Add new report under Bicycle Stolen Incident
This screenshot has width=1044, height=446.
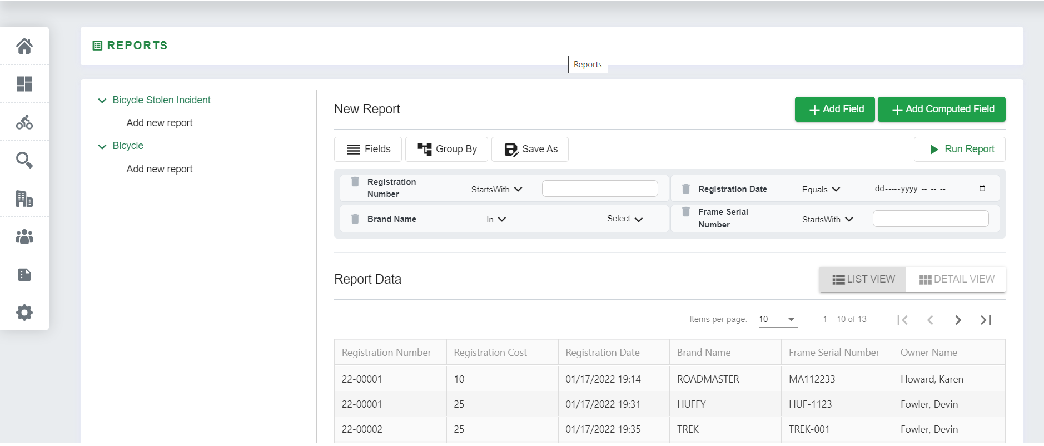pyautogui.click(x=160, y=123)
